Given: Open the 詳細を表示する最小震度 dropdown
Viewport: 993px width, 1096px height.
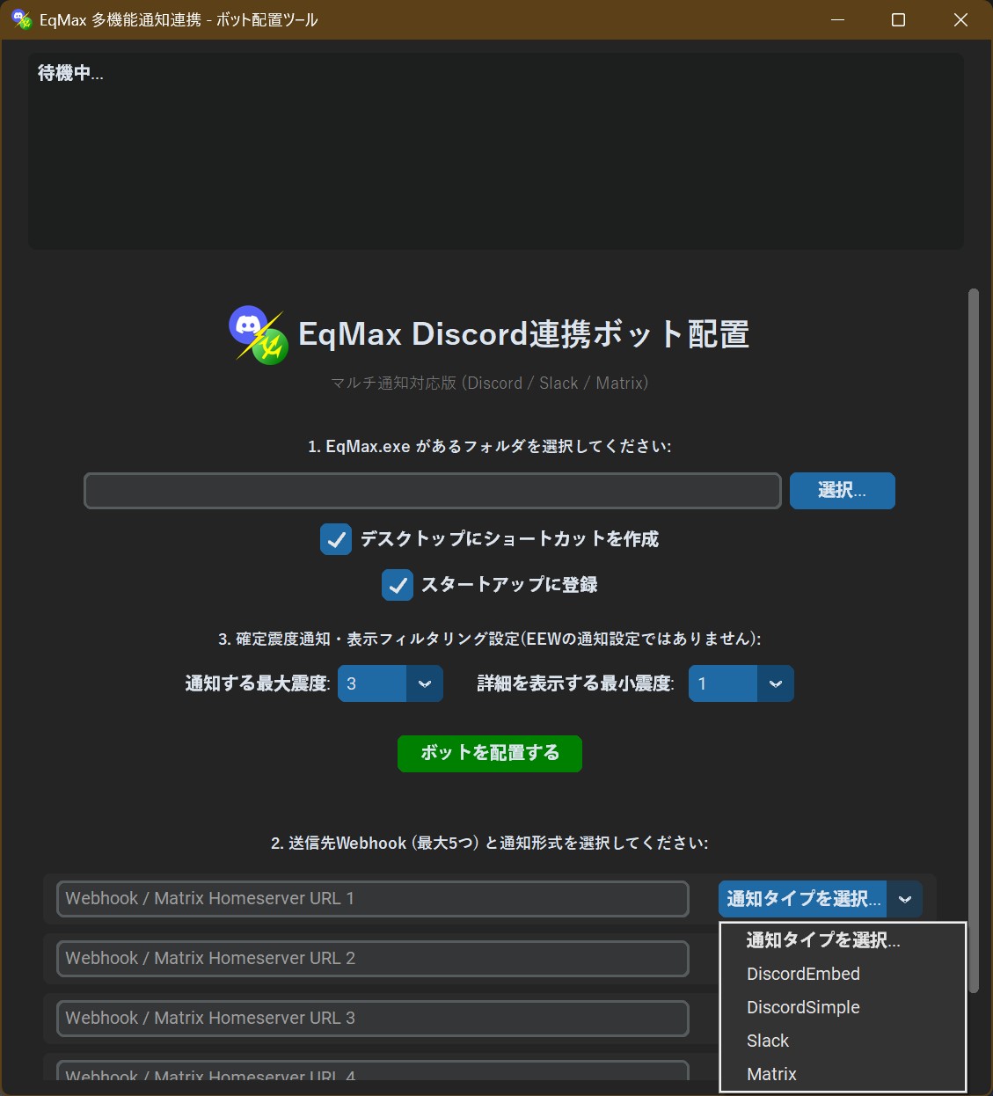Looking at the screenshot, I should [741, 683].
